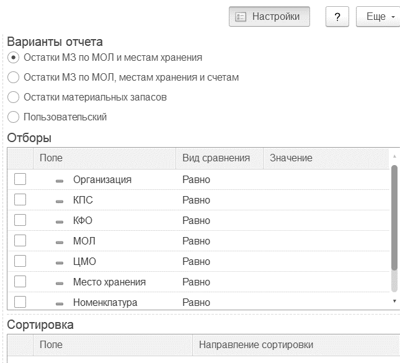This screenshot has height=363, width=400.
Task: Click the dash icon next to ЦМО
Action: click(60, 263)
